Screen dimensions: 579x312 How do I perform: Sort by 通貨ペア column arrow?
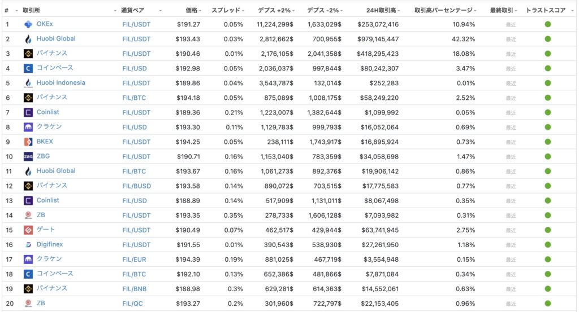[x=160, y=11]
